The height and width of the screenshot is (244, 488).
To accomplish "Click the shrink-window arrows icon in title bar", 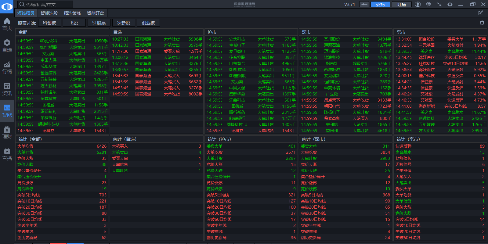I will pyautogui.click(x=439, y=4).
